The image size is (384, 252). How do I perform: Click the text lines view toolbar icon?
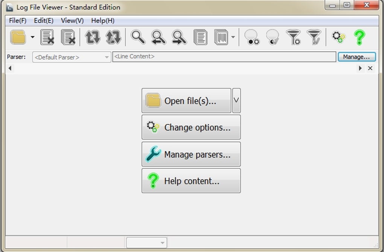(x=200, y=37)
